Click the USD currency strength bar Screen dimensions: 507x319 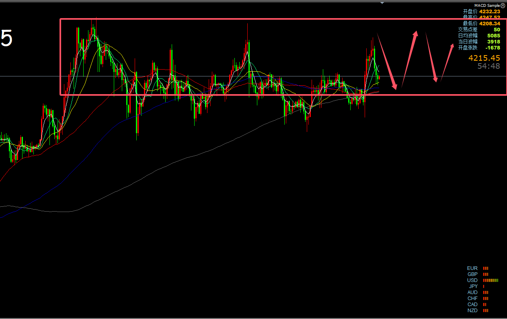(491, 280)
